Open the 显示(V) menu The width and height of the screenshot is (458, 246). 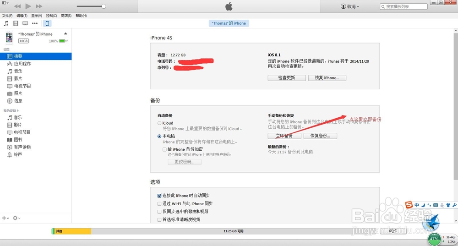(x=37, y=16)
